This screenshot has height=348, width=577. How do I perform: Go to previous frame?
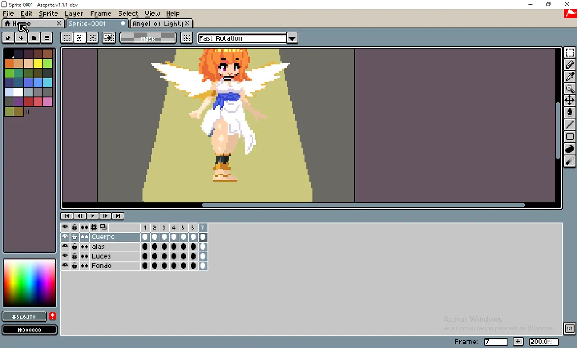(x=79, y=216)
